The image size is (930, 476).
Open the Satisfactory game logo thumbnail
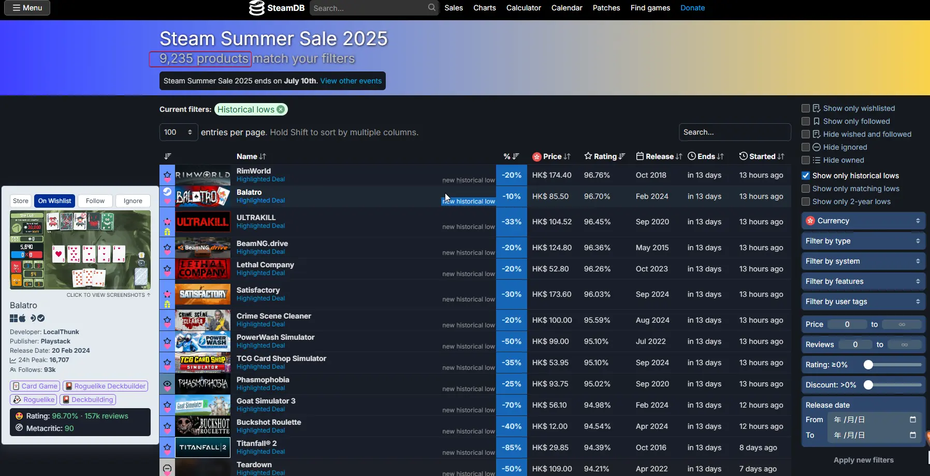(x=203, y=295)
